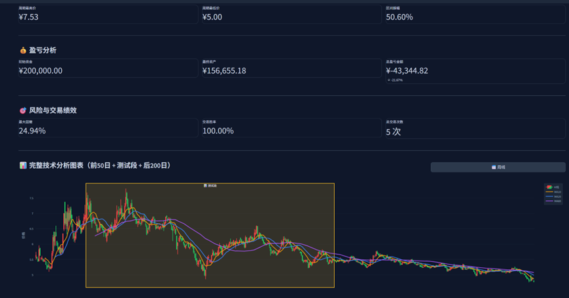Click the 100.00% trade win rate metric
The height and width of the screenshot is (298, 569).
218,131
